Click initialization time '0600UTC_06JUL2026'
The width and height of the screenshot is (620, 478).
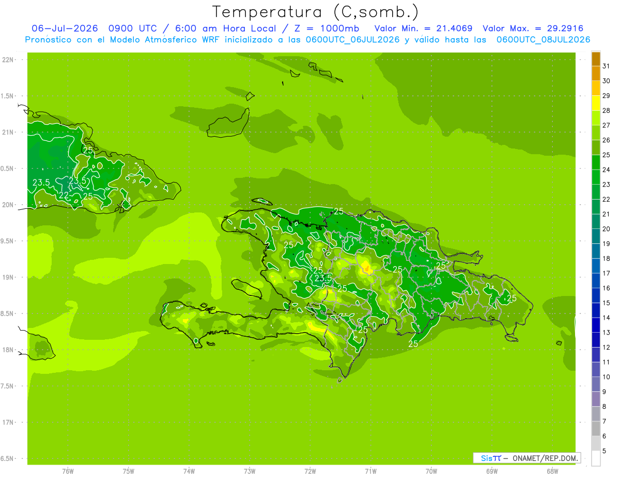tap(353, 40)
